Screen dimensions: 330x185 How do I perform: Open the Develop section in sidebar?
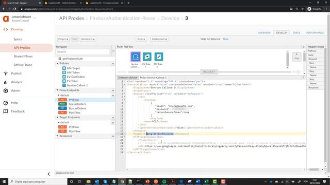pos(17,29)
